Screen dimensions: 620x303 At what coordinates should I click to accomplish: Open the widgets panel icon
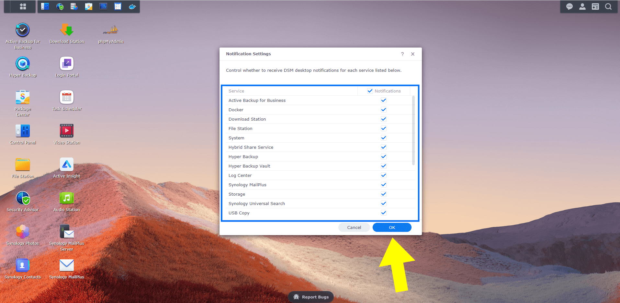[595, 6]
